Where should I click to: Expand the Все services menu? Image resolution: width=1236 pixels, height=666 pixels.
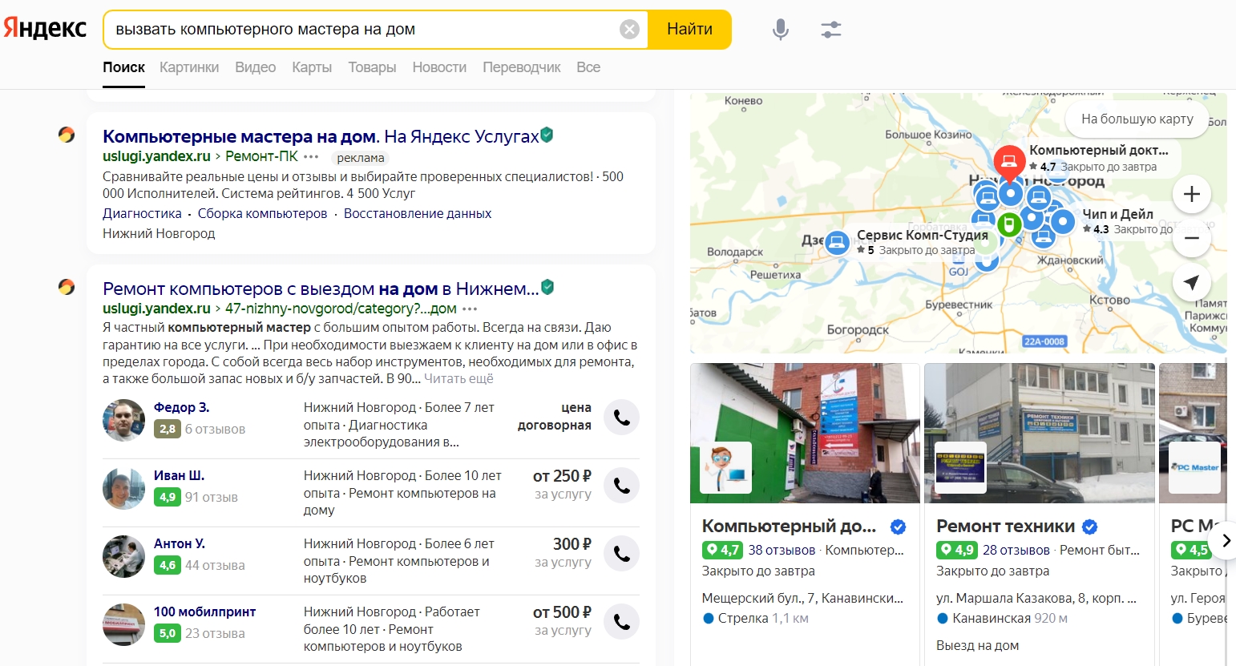pyautogui.click(x=588, y=67)
